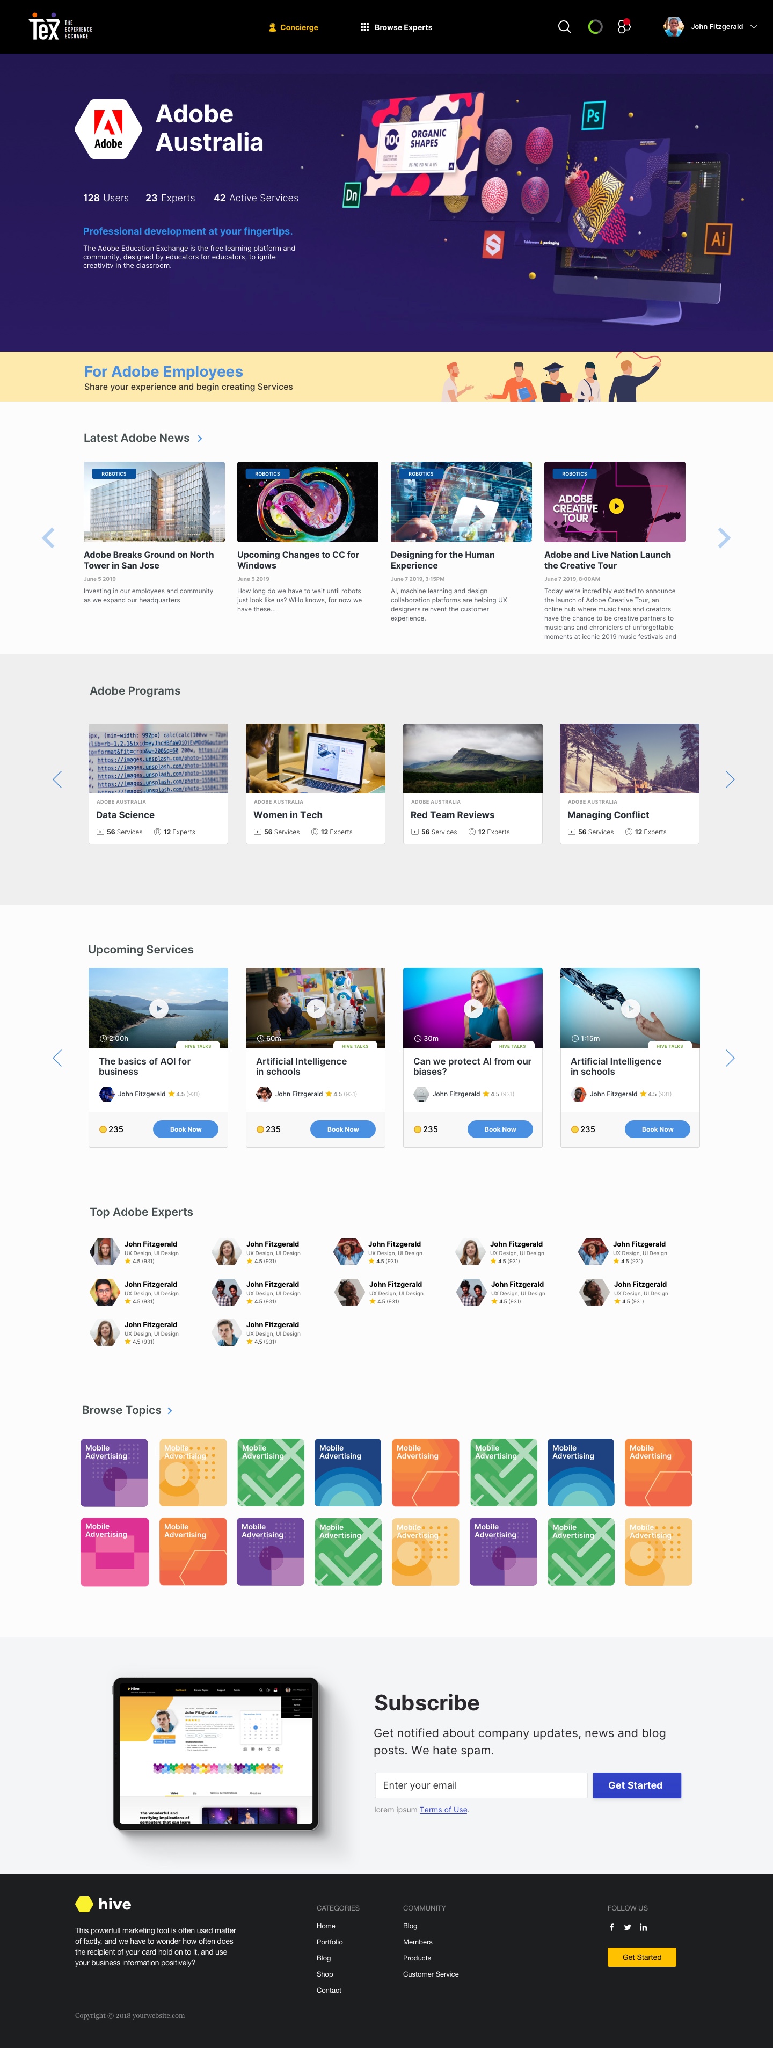Image resolution: width=773 pixels, height=2048 pixels.
Task: Open the LinkedIn icon in the footer
Action: (x=644, y=1927)
